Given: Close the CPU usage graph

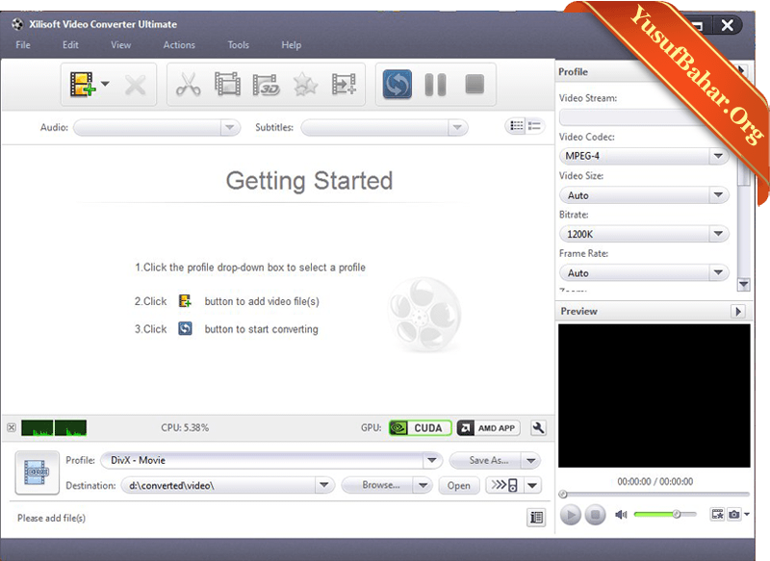Looking at the screenshot, I should pos(12,427).
